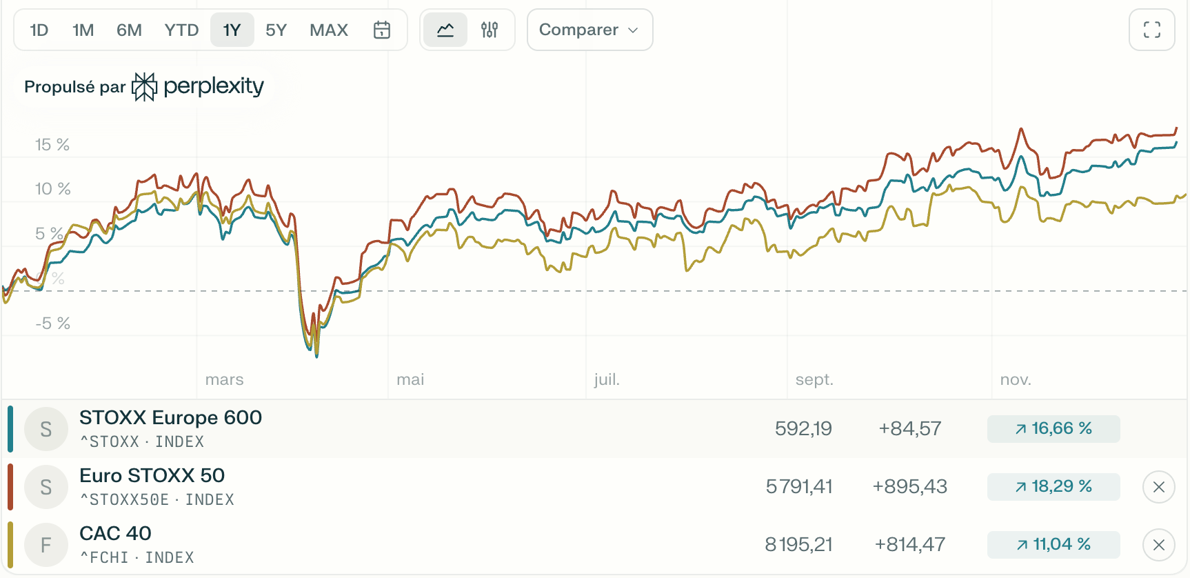Click the red color bar of Euro STOXX 50
This screenshot has height=578, width=1190.
tap(10, 487)
